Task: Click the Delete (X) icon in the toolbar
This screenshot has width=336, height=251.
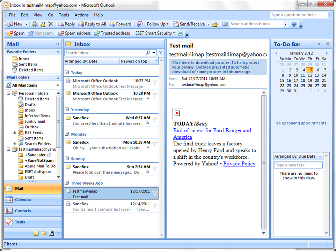Action: pyautogui.click(x=51, y=24)
